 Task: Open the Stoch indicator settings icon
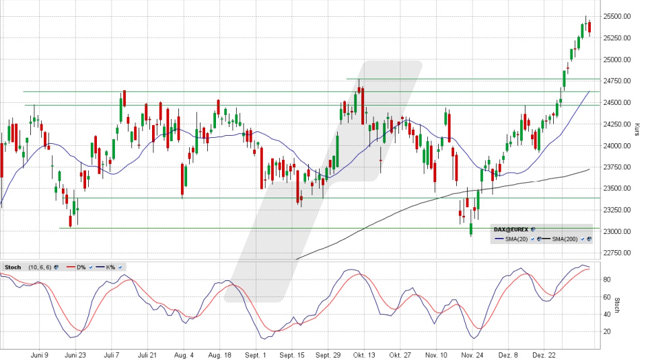(56, 267)
